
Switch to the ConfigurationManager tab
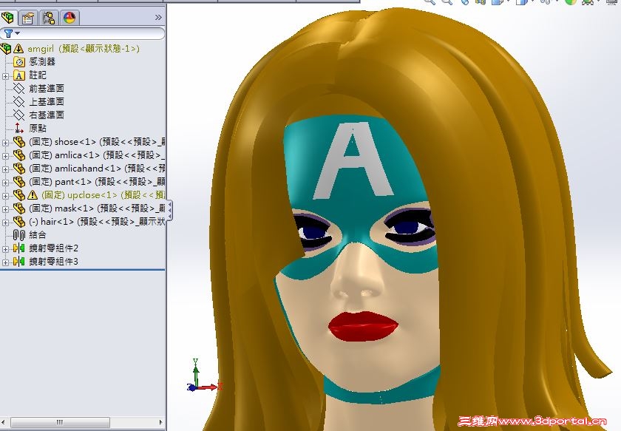[49, 18]
